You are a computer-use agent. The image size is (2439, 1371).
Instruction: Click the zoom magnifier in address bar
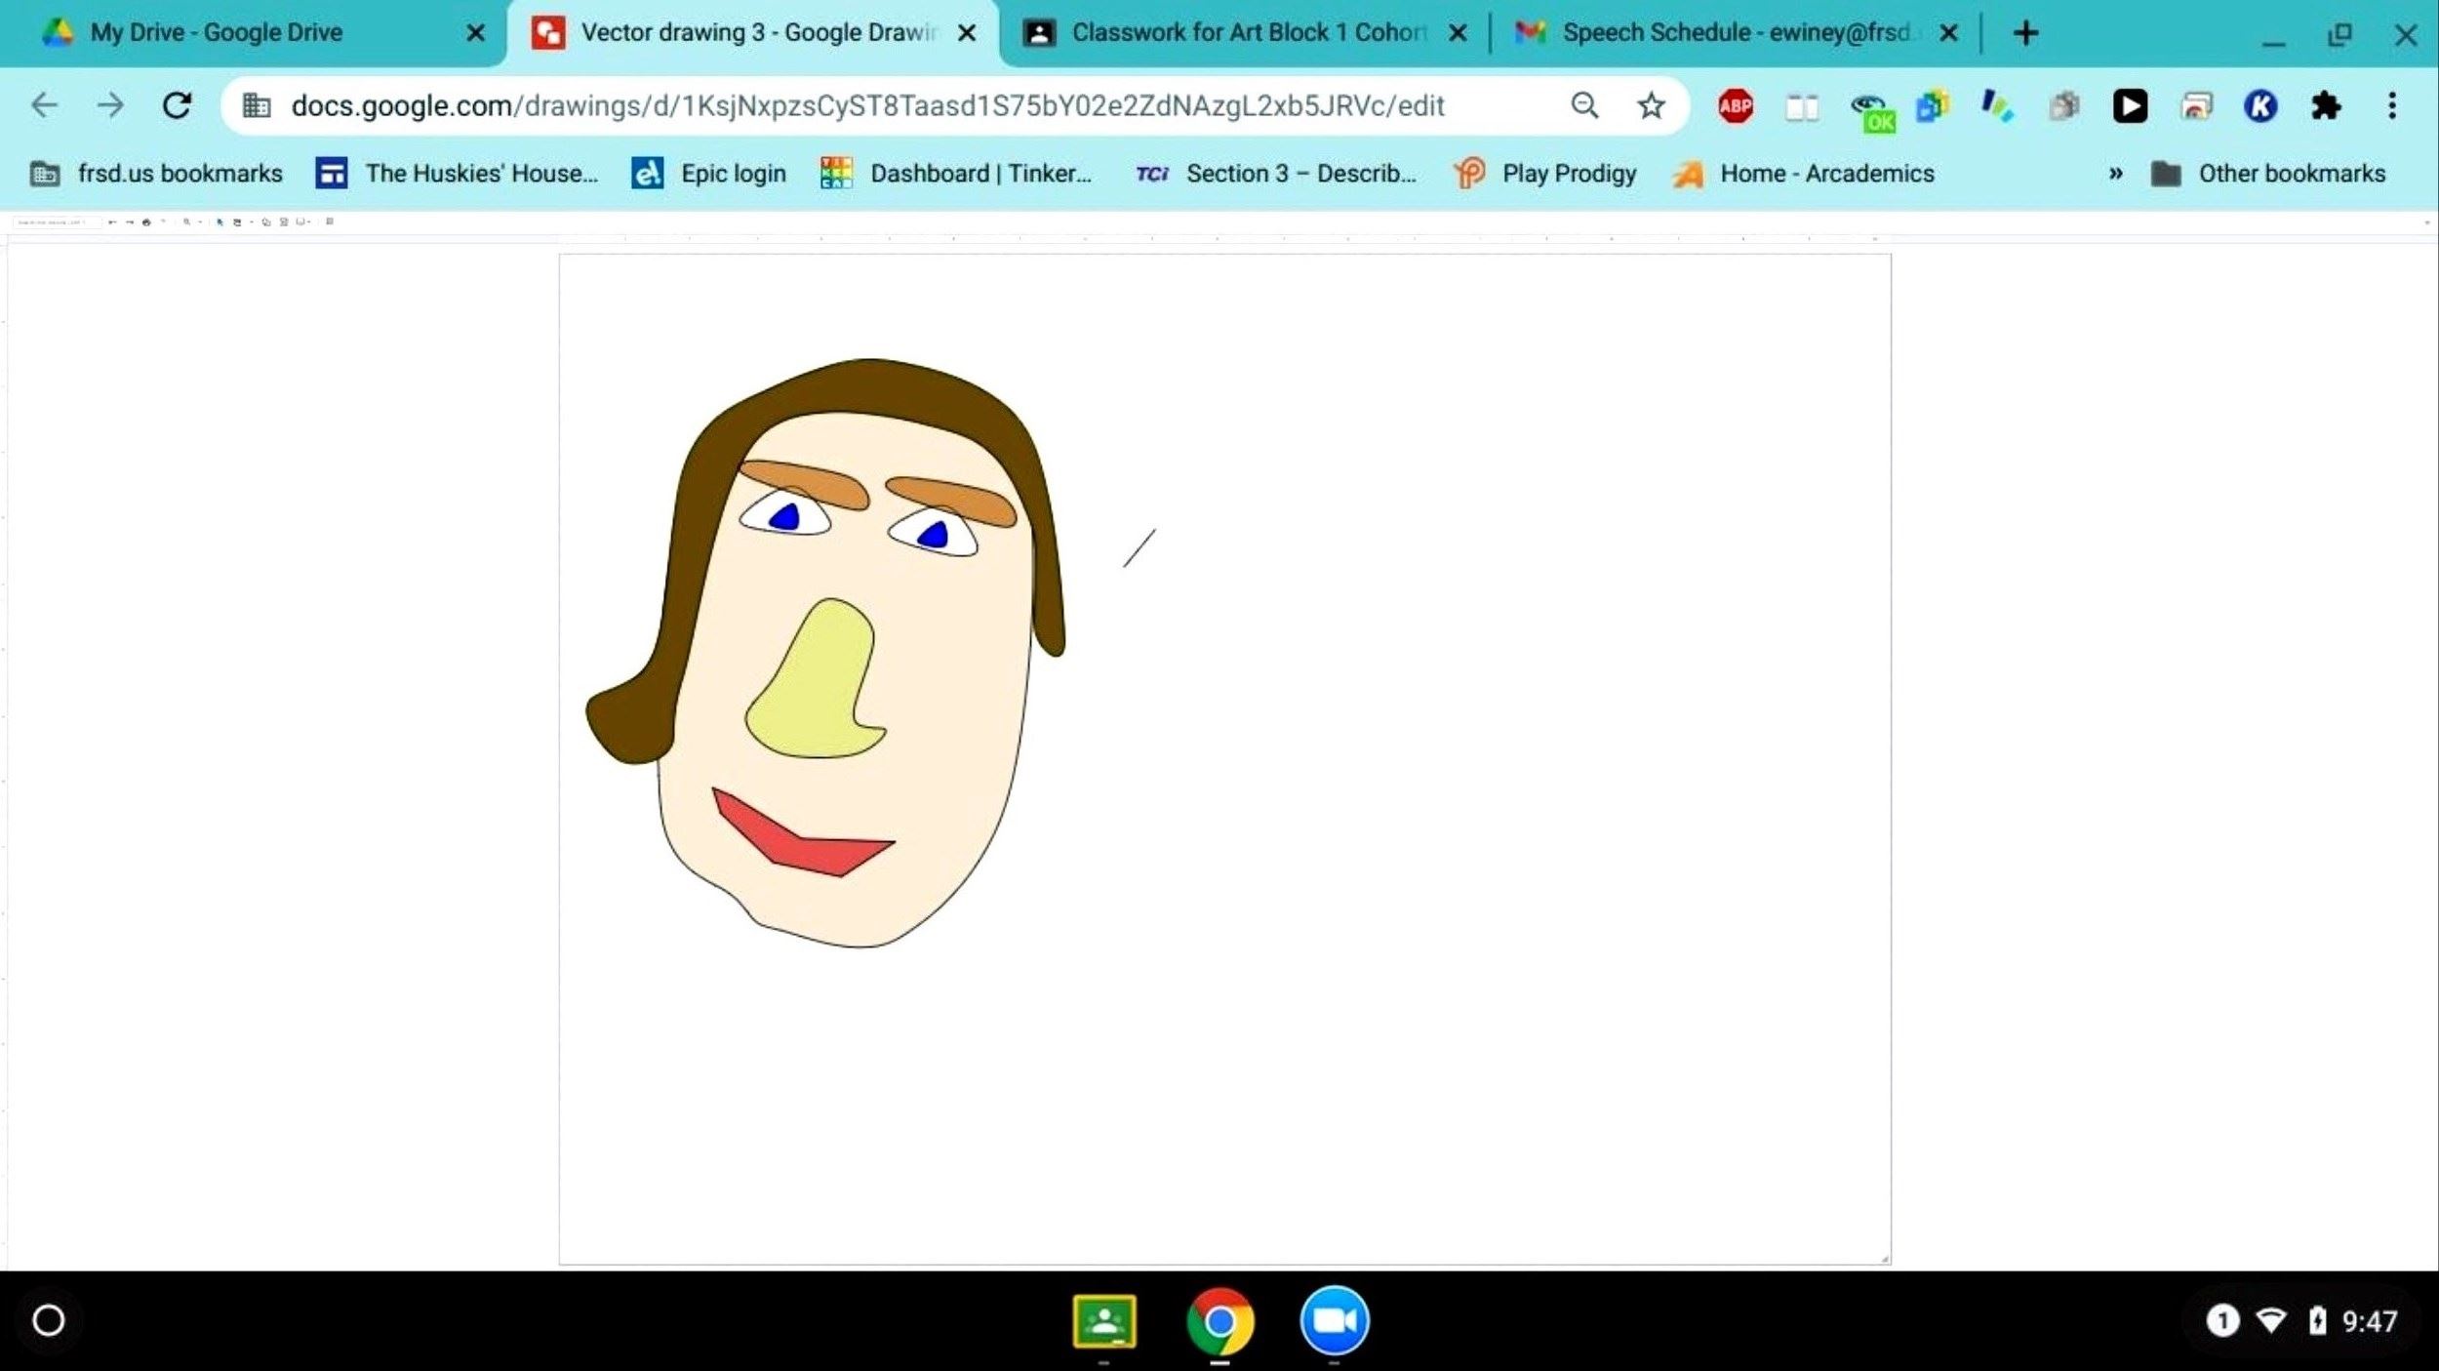pos(1584,105)
